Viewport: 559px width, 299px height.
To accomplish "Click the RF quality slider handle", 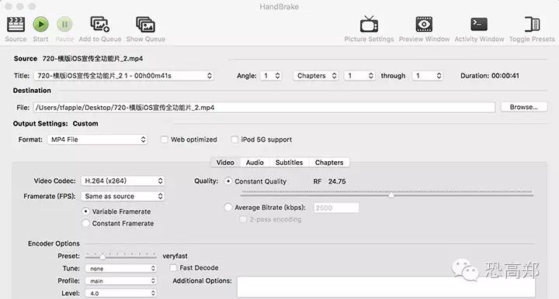I will pyautogui.click(x=391, y=195).
